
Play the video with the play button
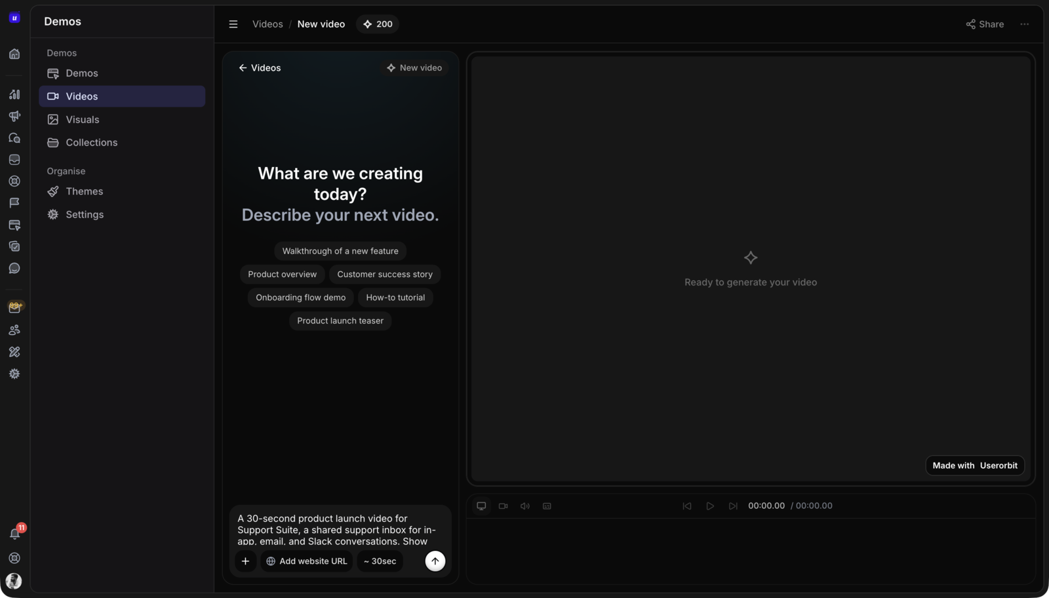(x=709, y=506)
